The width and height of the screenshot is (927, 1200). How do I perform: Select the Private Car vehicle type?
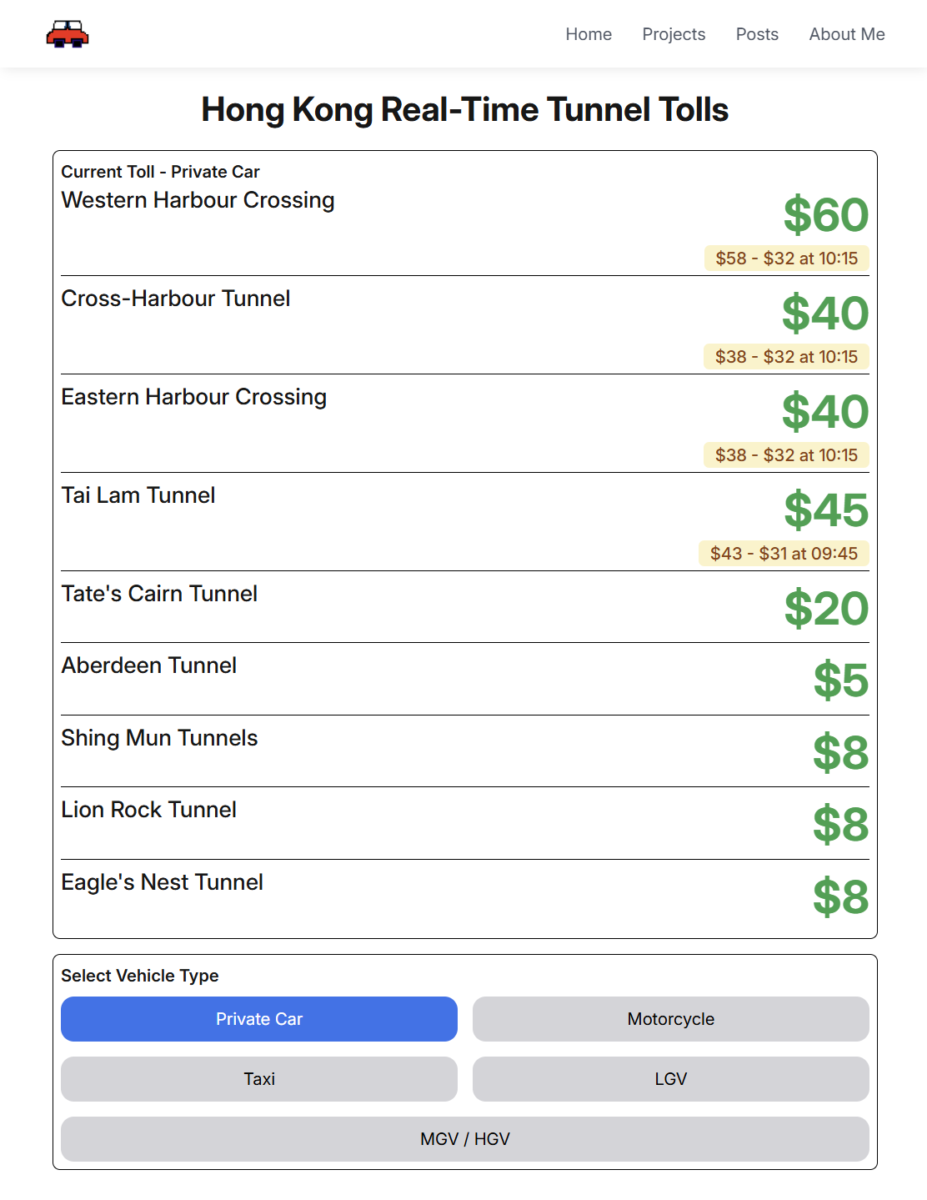click(x=258, y=1019)
